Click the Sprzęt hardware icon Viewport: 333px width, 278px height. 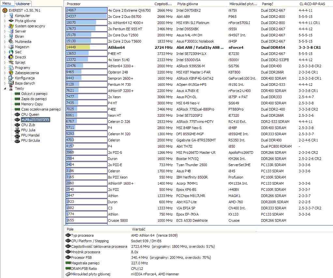pyautogui.click(x=11, y=62)
